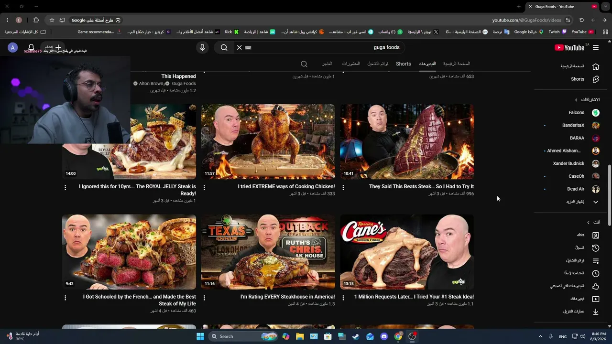Select the المنشورات channel tab

click(351, 64)
